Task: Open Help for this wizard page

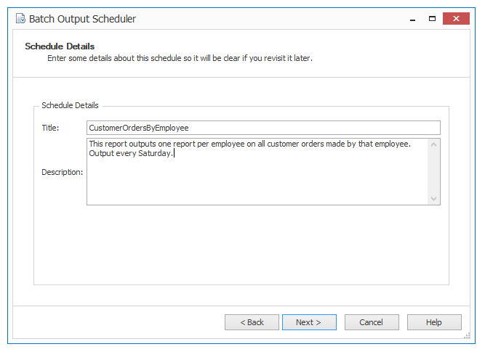Action: click(x=434, y=322)
